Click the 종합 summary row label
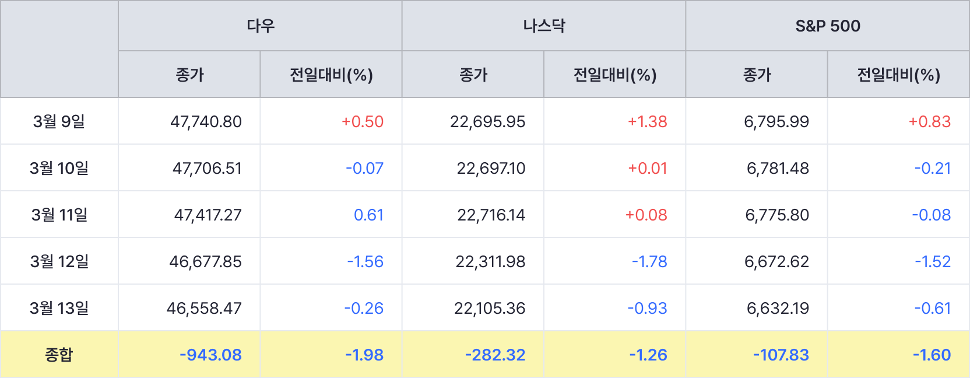Image resolution: width=970 pixels, height=378 pixels. tap(59, 355)
